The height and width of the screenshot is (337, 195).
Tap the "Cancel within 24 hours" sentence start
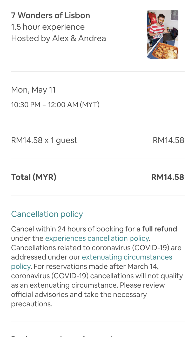coord(42,229)
